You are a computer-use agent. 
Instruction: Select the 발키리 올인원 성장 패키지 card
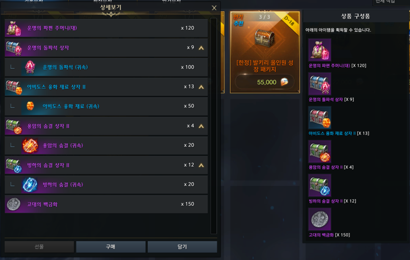point(264,52)
